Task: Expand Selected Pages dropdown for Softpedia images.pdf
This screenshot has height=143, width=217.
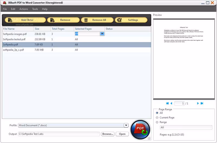Action: coord(102,34)
